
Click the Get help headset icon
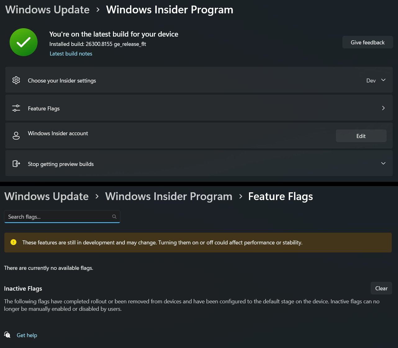7,335
